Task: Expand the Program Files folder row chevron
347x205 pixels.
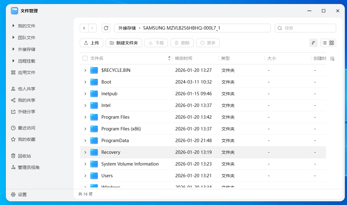Action: coord(85,117)
